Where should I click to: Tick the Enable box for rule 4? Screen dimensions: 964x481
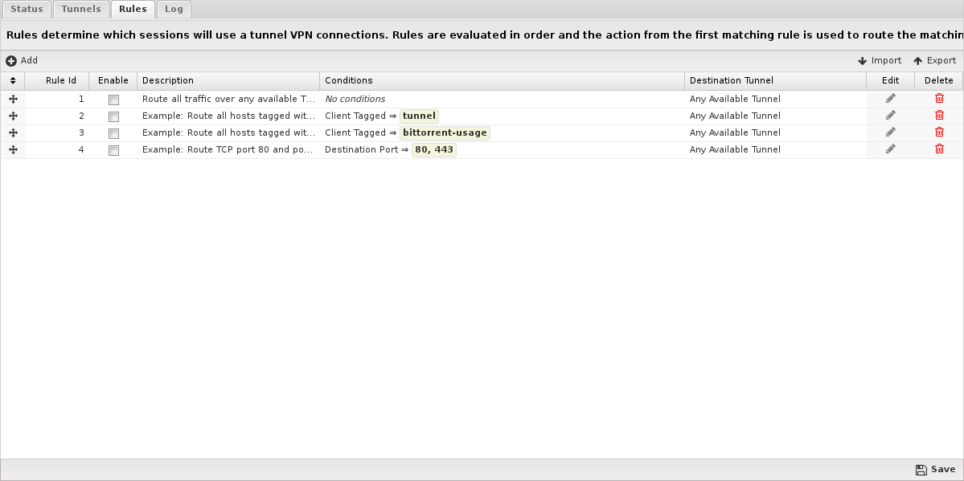pos(113,150)
